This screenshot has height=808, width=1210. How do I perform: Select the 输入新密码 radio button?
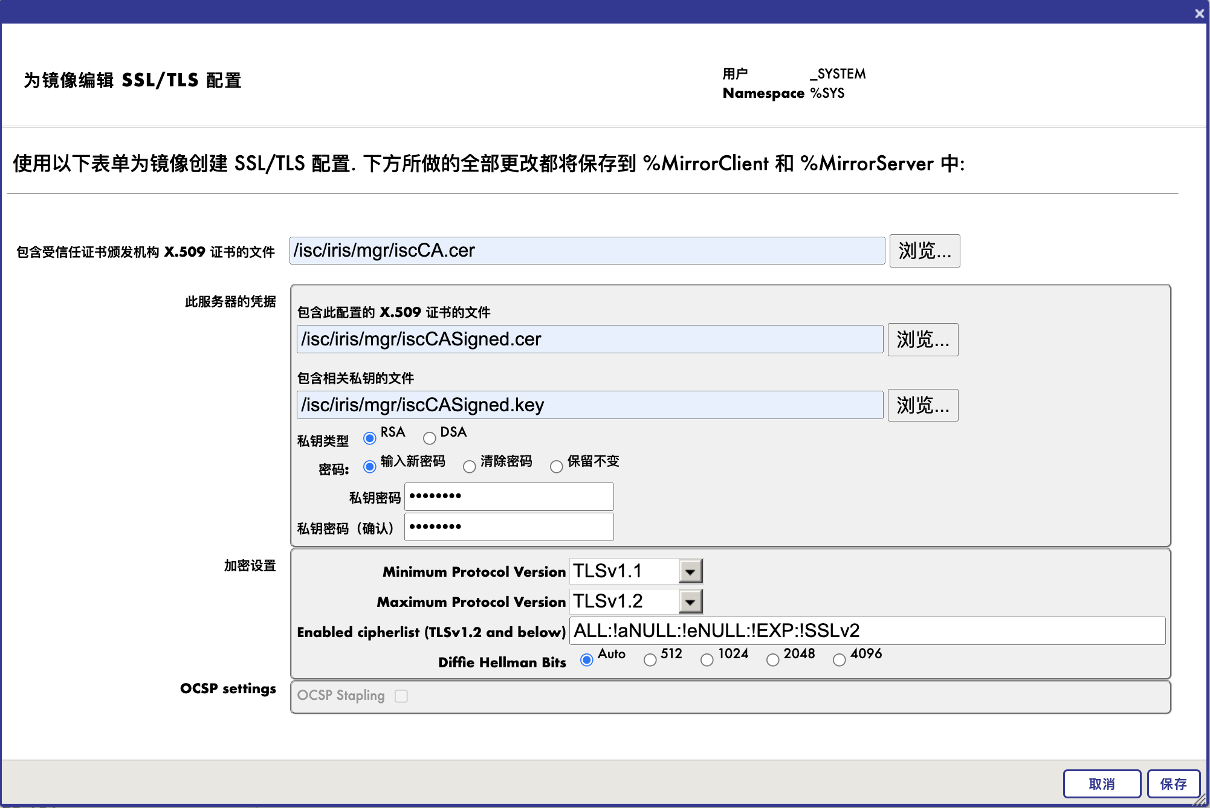370,467
